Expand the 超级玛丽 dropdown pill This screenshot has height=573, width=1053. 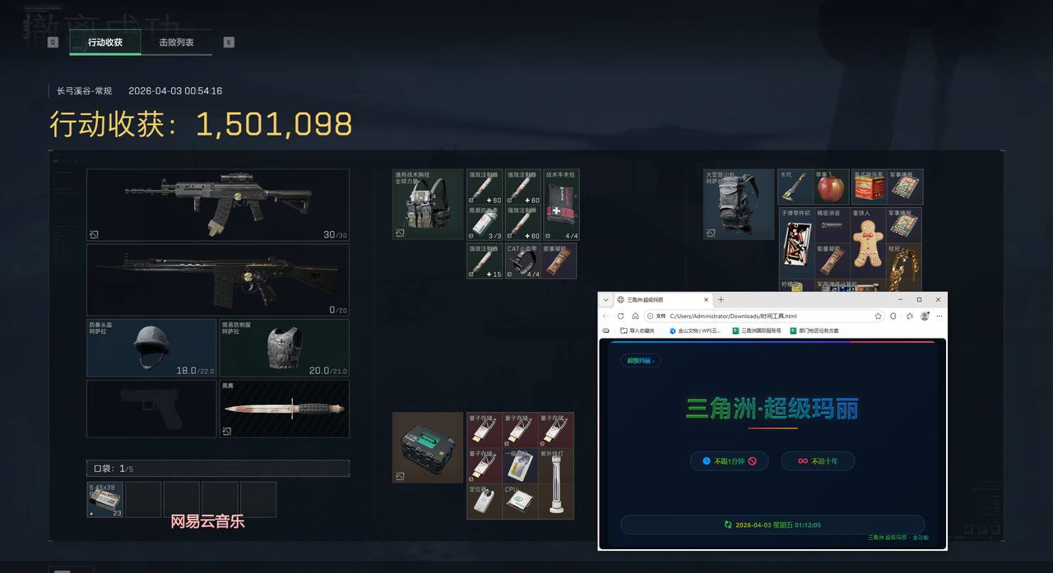tap(640, 360)
